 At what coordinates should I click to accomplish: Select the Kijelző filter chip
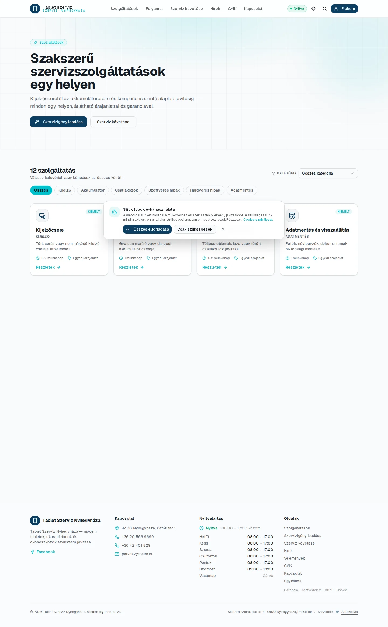coord(65,190)
